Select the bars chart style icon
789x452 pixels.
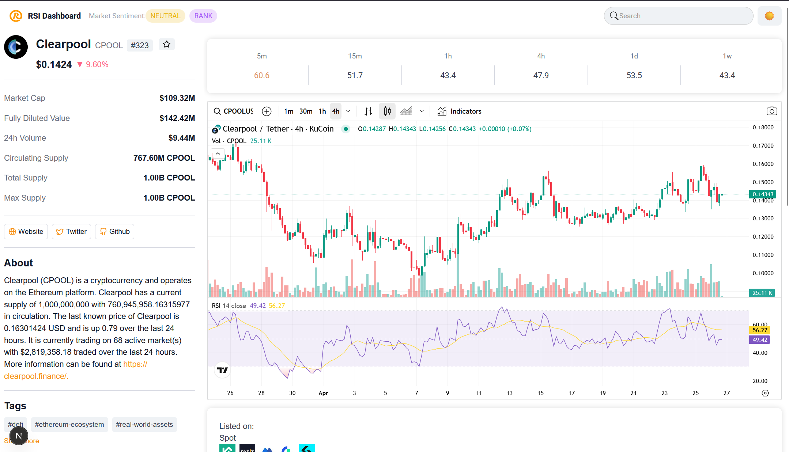pyautogui.click(x=369, y=111)
